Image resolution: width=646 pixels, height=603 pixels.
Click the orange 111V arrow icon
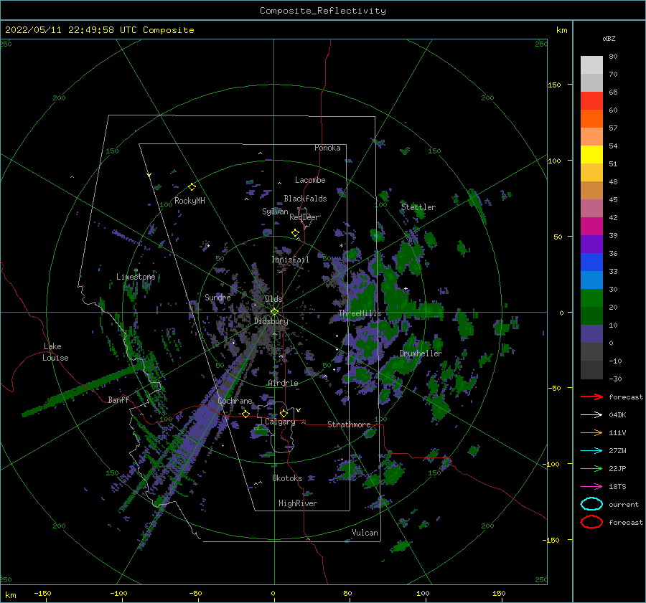[x=591, y=432]
